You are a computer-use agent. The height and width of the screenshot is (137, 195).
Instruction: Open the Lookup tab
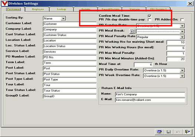pos(61,9)
